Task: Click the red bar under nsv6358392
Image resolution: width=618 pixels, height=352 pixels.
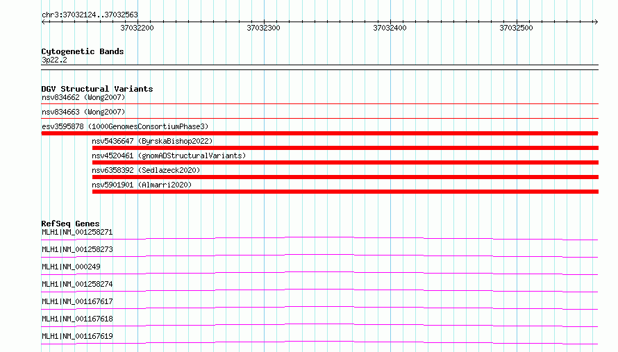Action: [x=345, y=177]
